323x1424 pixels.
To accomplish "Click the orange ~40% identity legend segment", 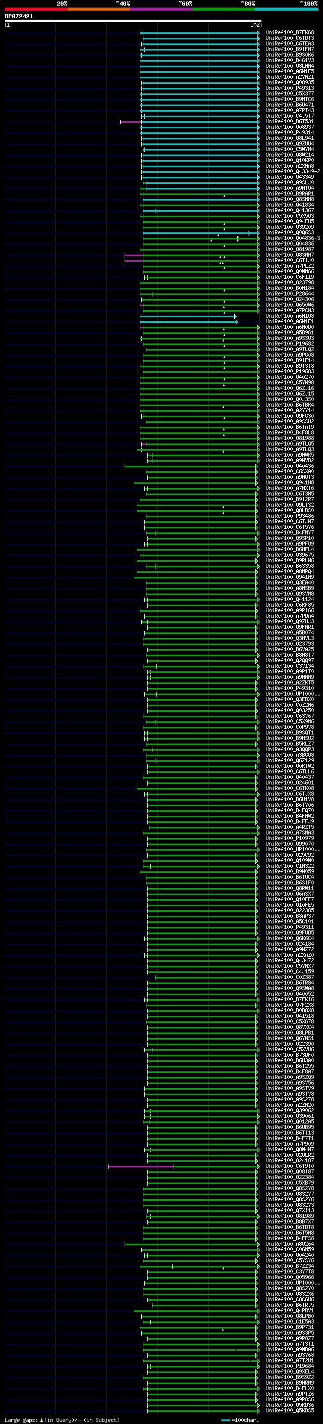I will point(99,9).
